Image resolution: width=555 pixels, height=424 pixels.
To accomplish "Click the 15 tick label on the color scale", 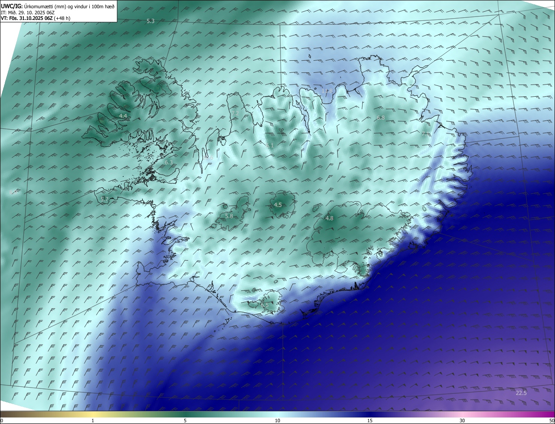I will [x=370, y=421].
